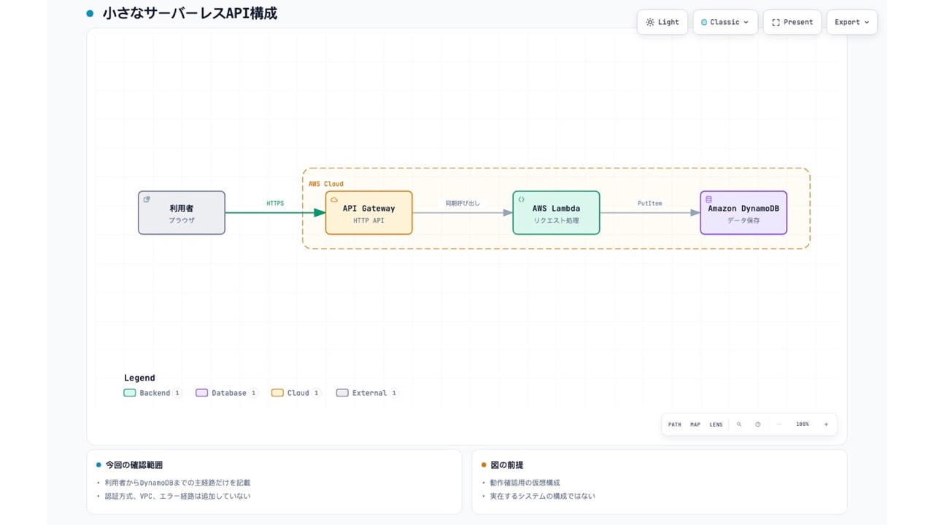This screenshot has height=525, width=934.
Task: Click the database icon on Amazon DynamoDB node
Action: [709, 199]
